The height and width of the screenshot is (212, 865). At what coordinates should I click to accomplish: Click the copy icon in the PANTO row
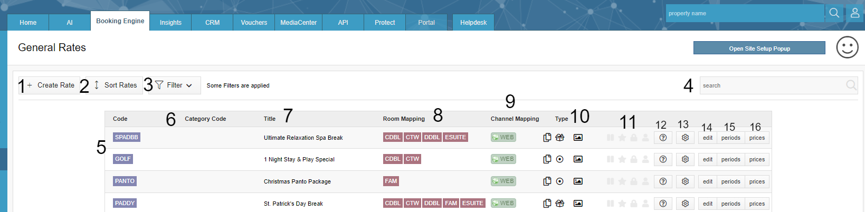547,181
